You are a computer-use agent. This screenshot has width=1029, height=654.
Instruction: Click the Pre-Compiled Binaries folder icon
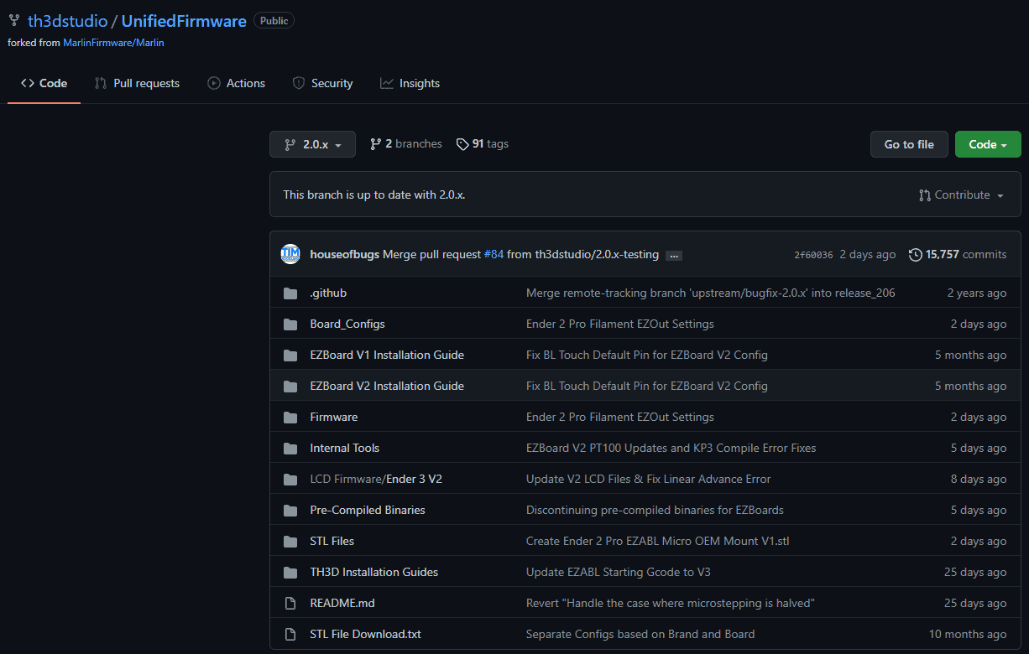pos(290,511)
